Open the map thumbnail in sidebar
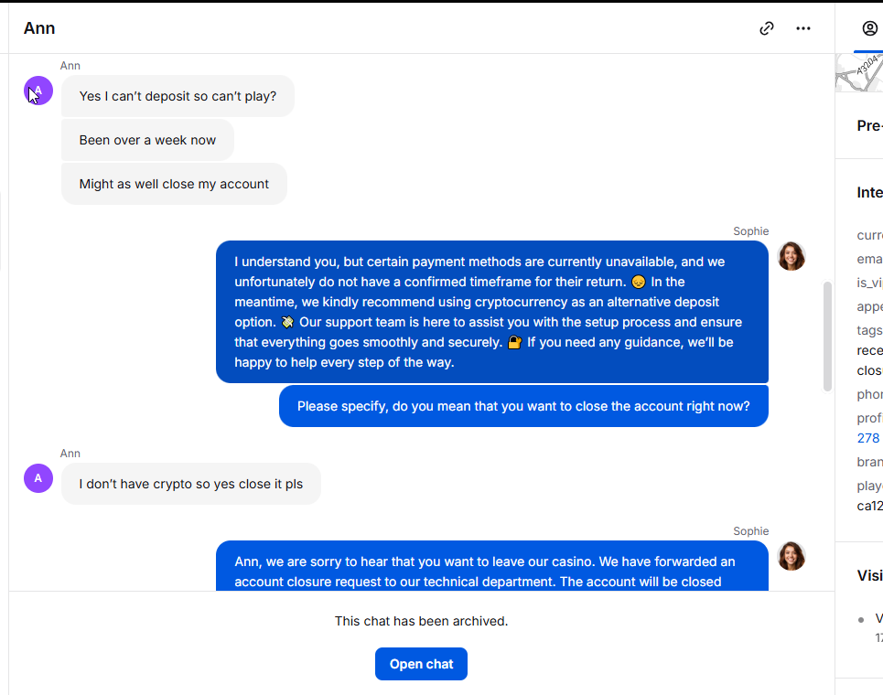The height and width of the screenshot is (695, 883). pos(859,72)
